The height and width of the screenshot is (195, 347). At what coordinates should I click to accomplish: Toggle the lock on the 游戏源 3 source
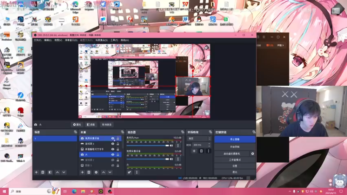pyautogui.click(x=118, y=144)
